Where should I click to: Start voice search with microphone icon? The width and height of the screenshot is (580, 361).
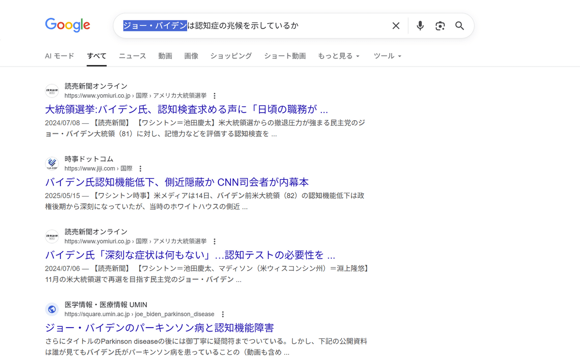[420, 26]
